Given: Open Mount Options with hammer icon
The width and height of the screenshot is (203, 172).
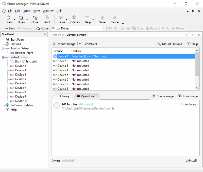Looking at the screenshot, I should (x=169, y=44).
